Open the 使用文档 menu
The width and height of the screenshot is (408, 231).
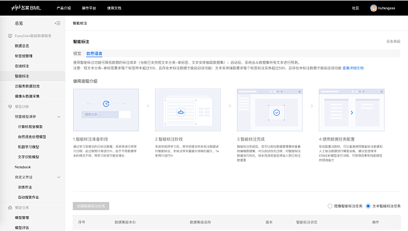(114, 8)
